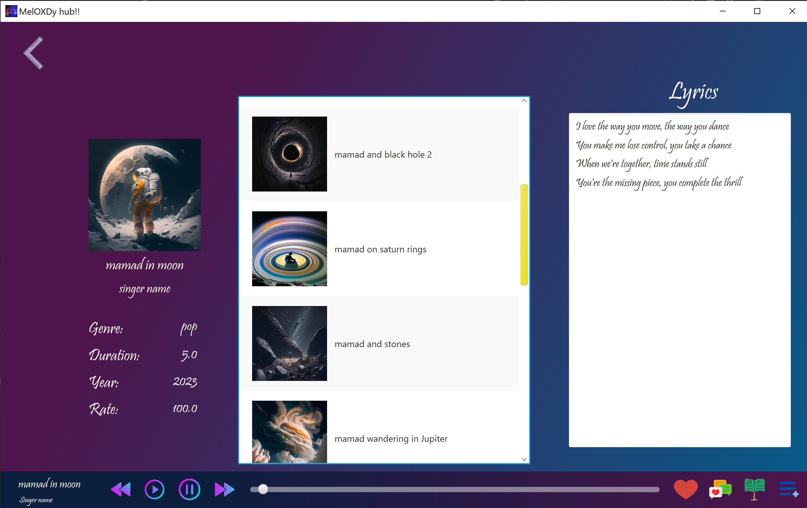Click the add-to-playlist icon
This screenshot has height=508, width=807.
coord(788,489)
